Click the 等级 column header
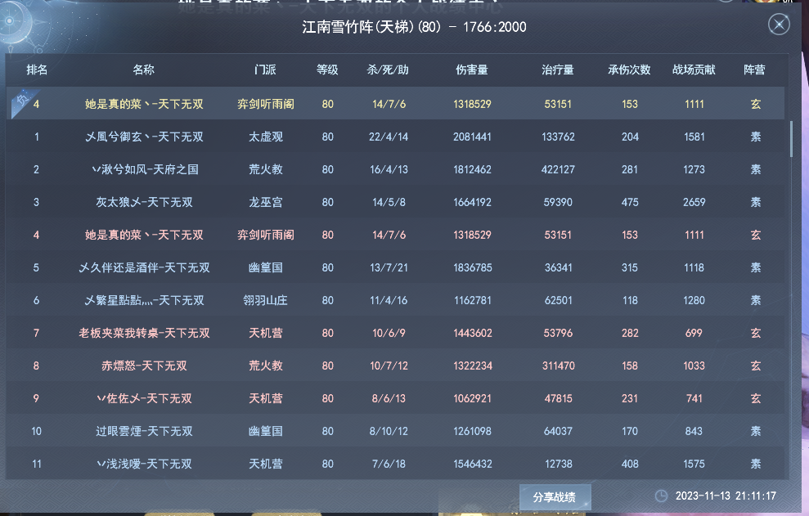 327,70
